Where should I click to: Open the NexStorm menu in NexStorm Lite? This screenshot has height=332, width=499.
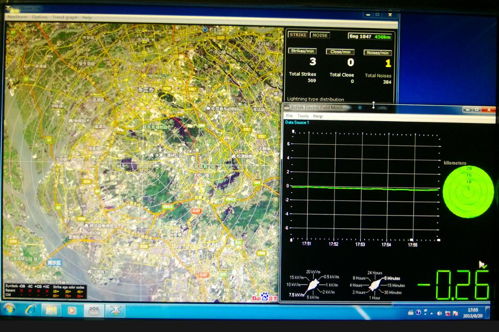tap(18, 17)
